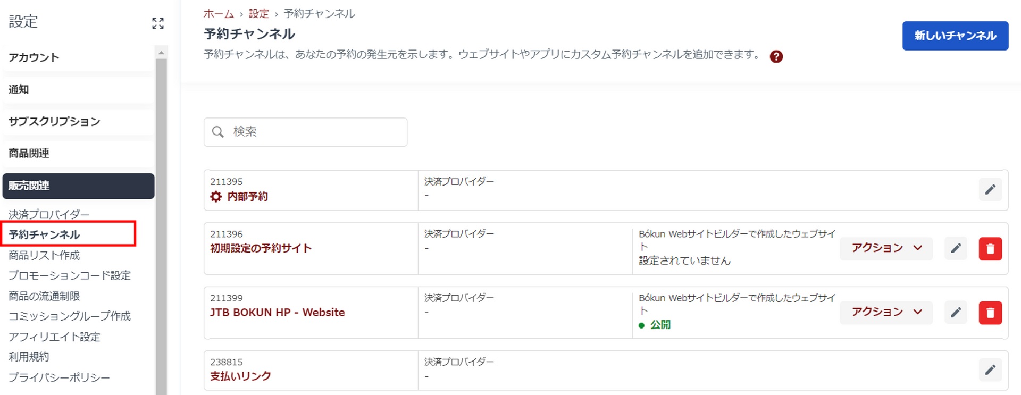Edit the 支払いリンク channel with pencil icon
Image resolution: width=1021 pixels, height=395 pixels.
(990, 370)
